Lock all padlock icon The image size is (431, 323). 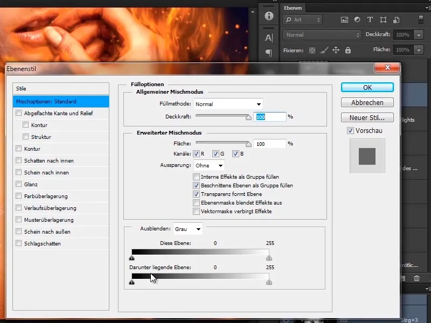(x=348, y=50)
